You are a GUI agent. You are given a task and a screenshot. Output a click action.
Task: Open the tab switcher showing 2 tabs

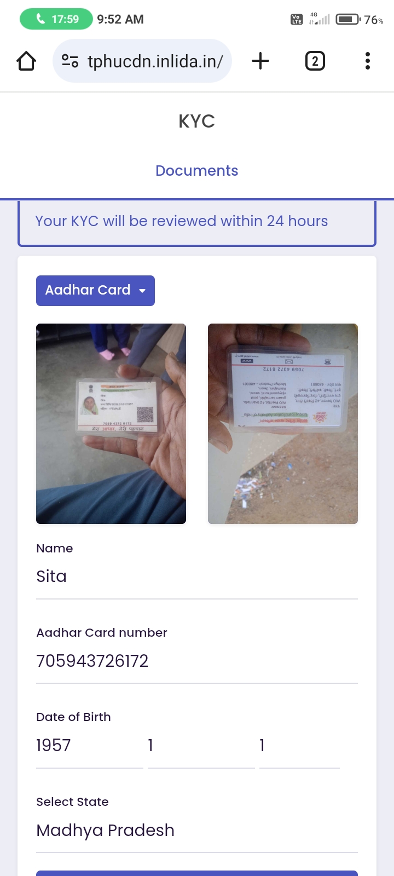pyautogui.click(x=315, y=61)
